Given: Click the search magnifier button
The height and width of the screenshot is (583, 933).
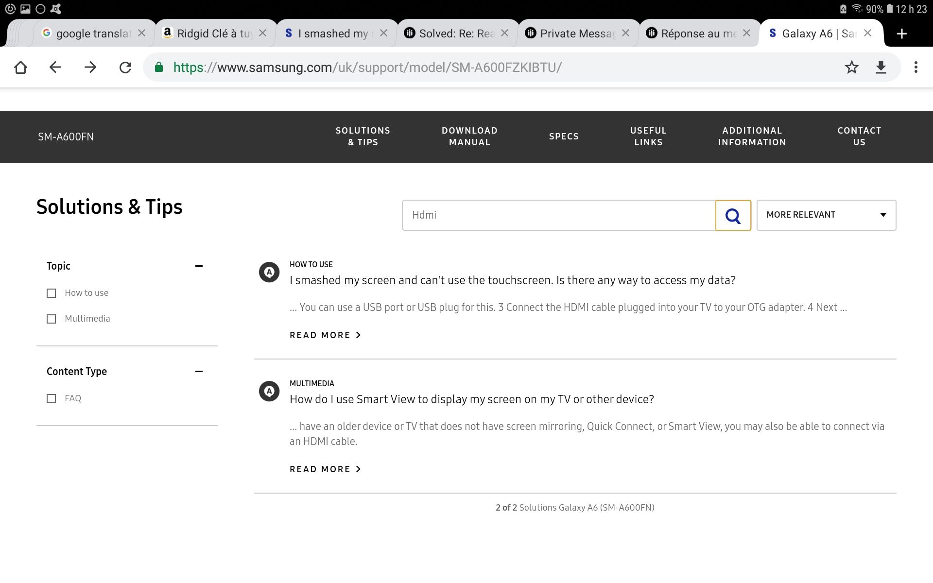Looking at the screenshot, I should (733, 215).
